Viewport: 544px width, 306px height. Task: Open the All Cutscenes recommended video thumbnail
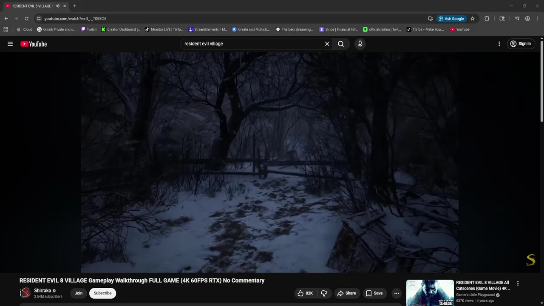[x=430, y=293]
